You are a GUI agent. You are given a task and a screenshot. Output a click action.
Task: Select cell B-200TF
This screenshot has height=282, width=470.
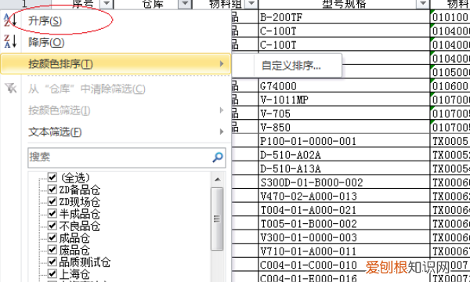[344, 16]
